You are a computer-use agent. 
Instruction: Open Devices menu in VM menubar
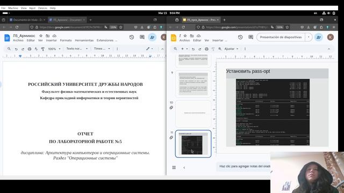pyautogui.click(x=42, y=8)
